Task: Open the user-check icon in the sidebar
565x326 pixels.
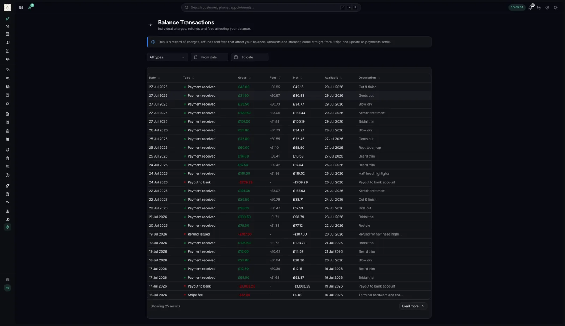Action: coord(7,203)
